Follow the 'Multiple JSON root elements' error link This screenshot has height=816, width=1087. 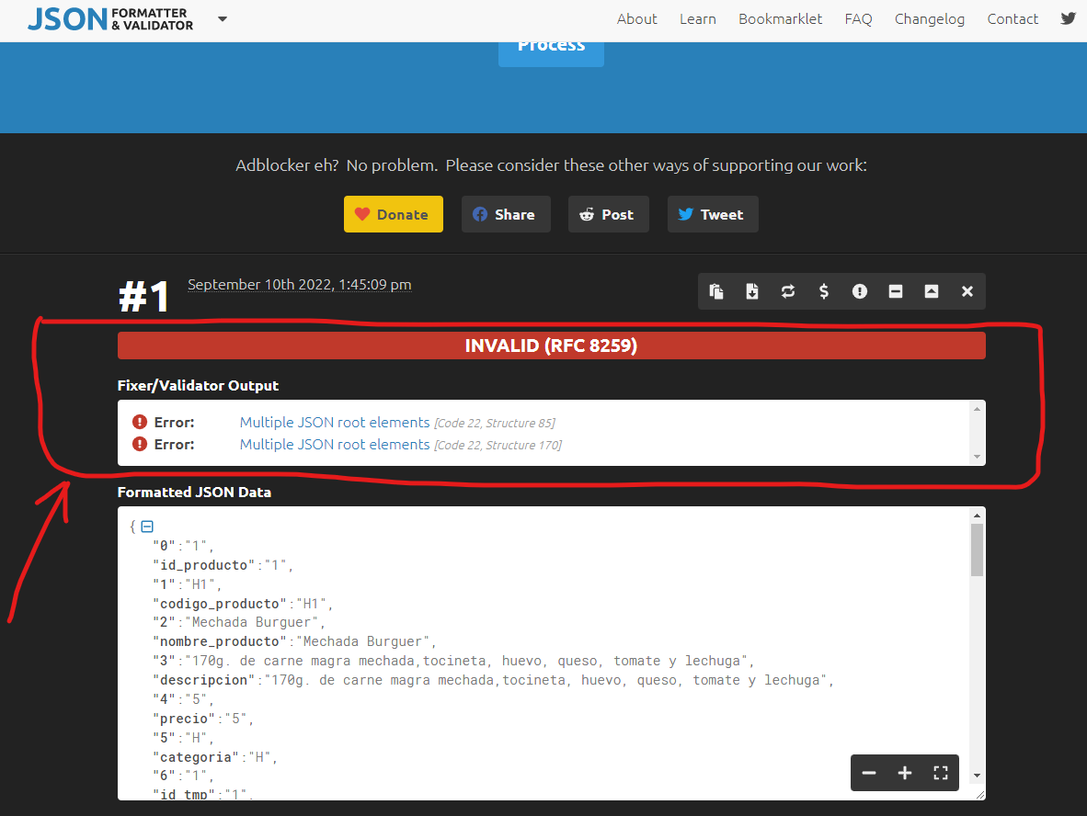pyautogui.click(x=334, y=422)
